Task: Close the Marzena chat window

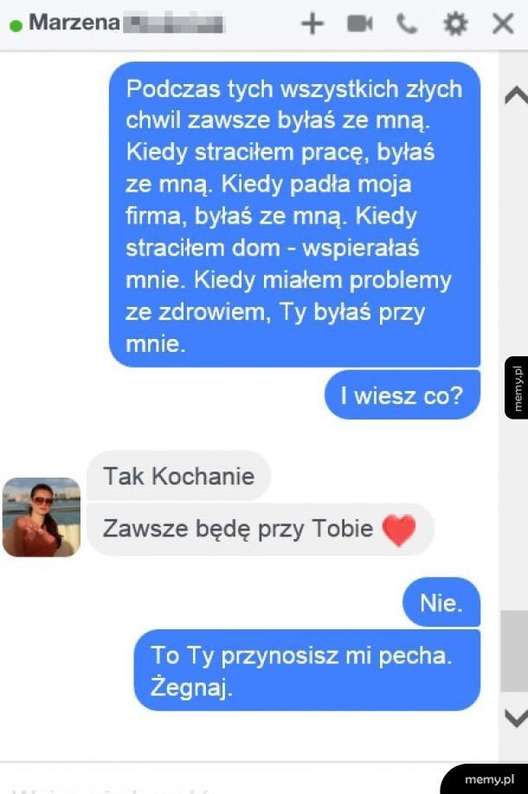Action: click(x=503, y=23)
